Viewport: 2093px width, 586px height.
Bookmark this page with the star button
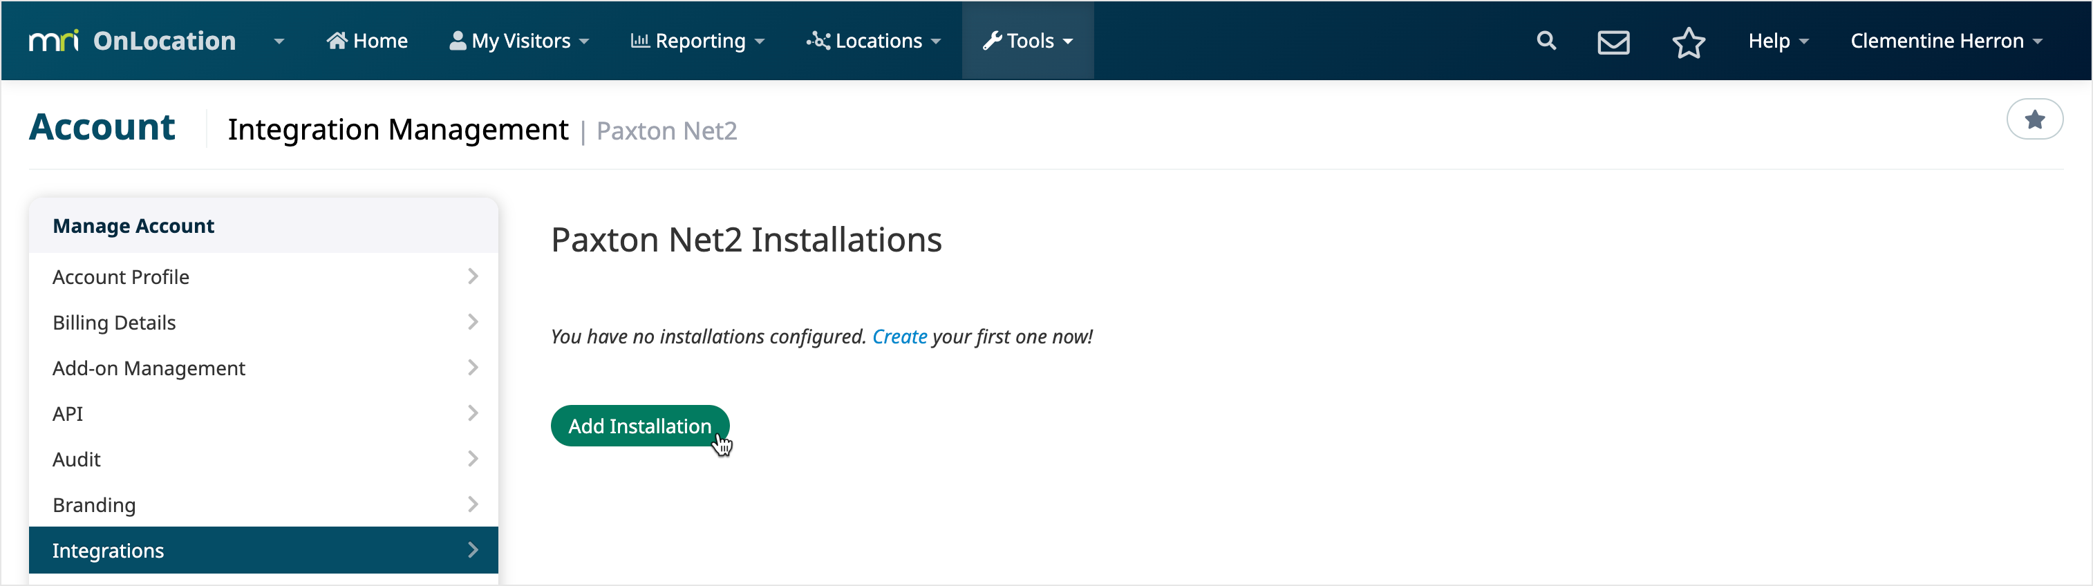pyautogui.click(x=2034, y=120)
